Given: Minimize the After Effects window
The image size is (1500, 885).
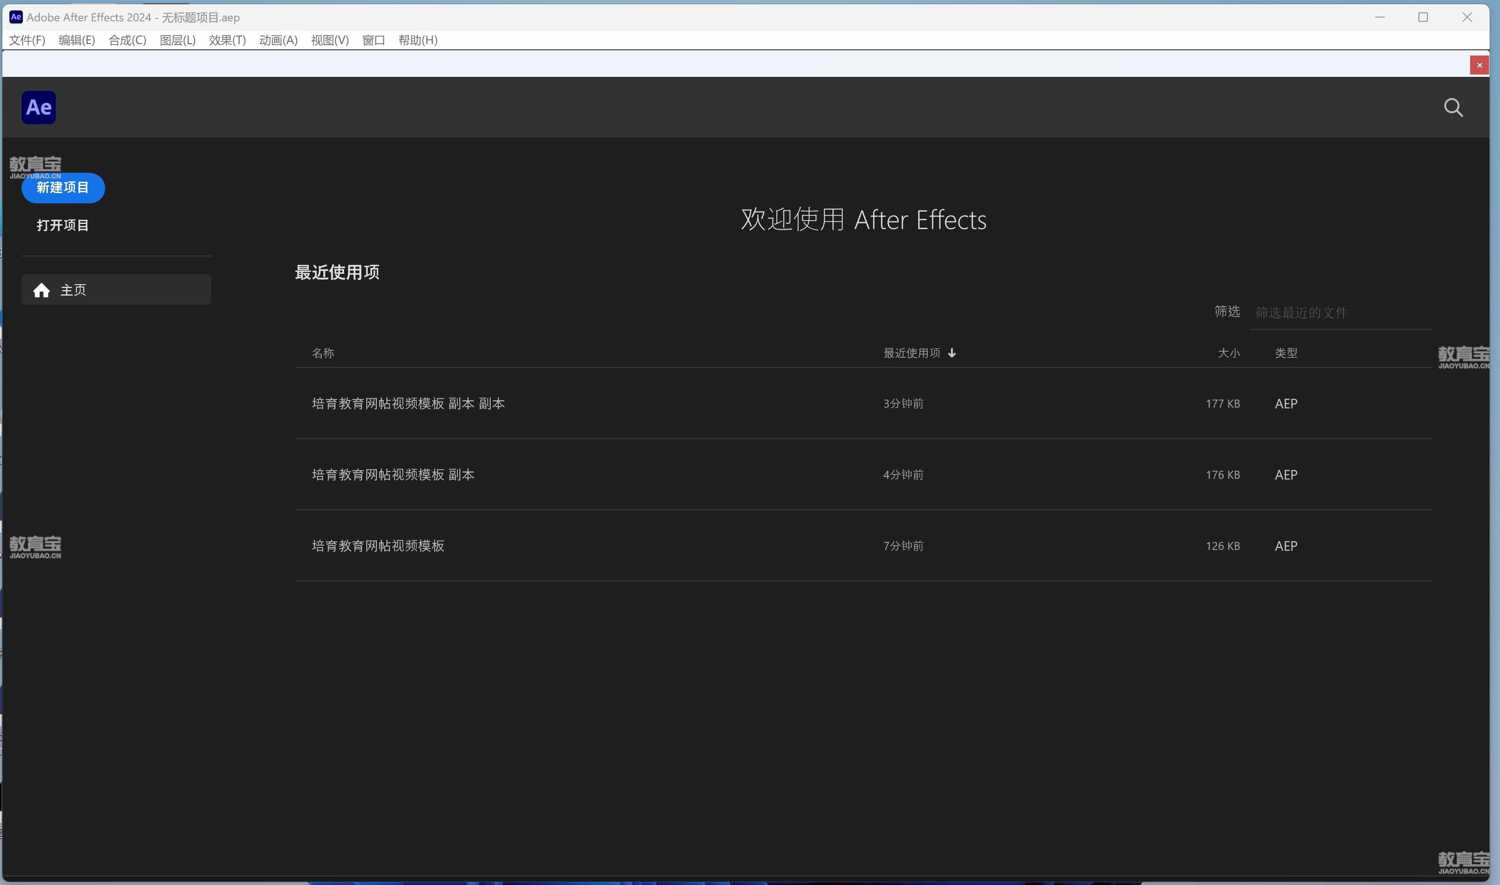Looking at the screenshot, I should 1379,17.
